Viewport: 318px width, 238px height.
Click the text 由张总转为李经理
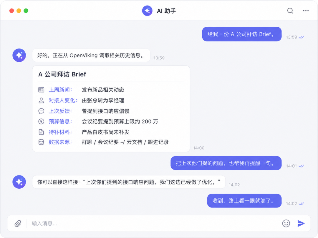tap(103, 100)
